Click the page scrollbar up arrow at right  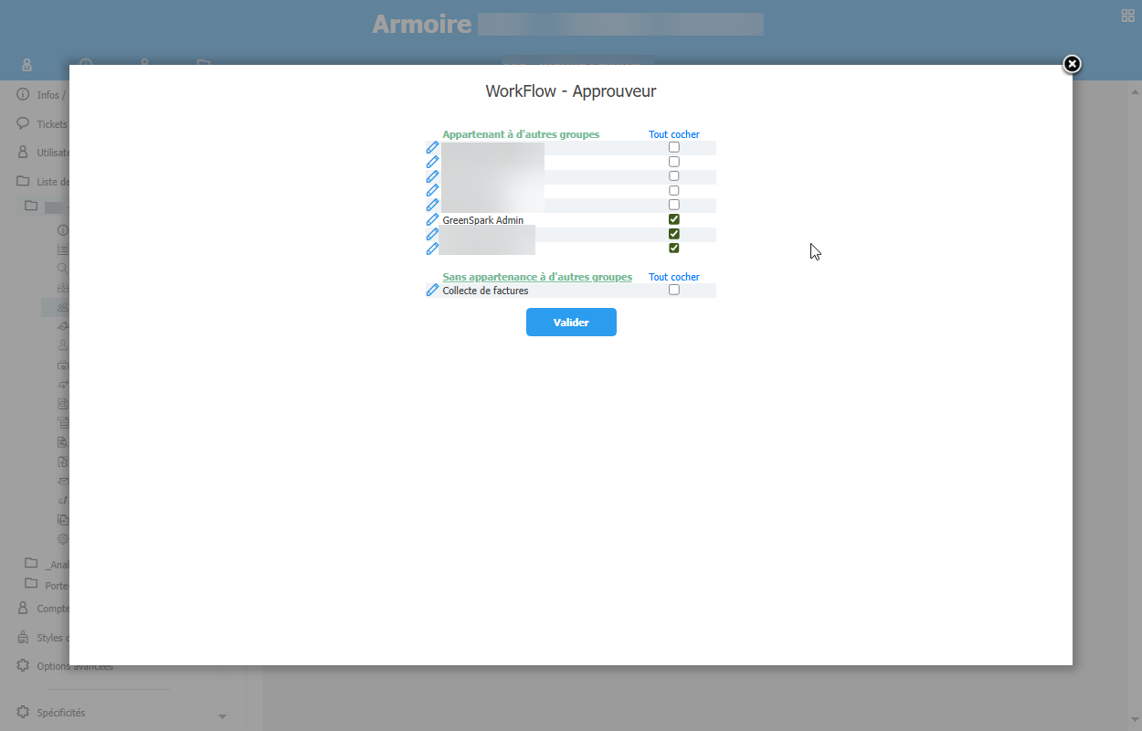[1135, 92]
